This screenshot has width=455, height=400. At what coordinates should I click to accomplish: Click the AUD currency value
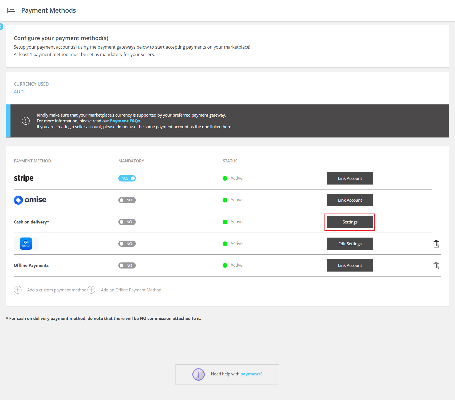19,92
